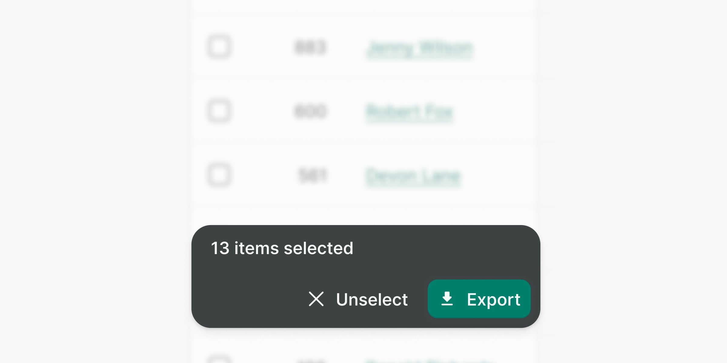Open the Jenny Wilson link

coord(420,48)
